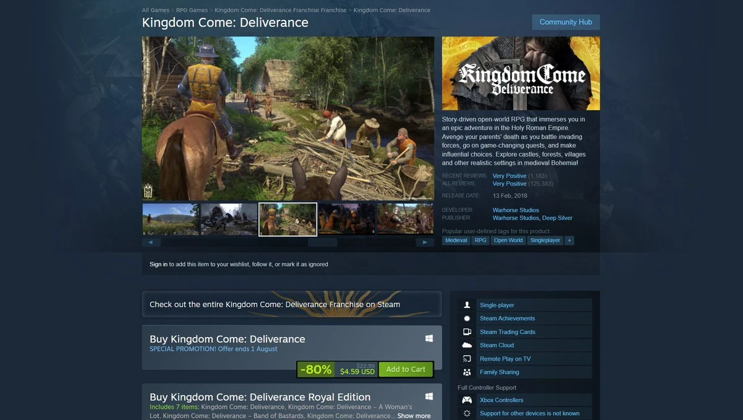The height and width of the screenshot is (420, 743).
Task: Select the fifth soldiers thumbnail
Action: [405, 219]
